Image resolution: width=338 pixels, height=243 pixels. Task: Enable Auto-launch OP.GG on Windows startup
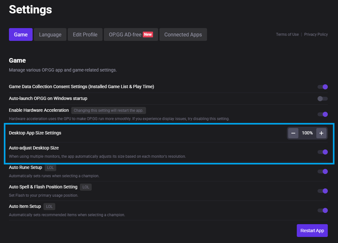pyautogui.click(x=323, y=98)
